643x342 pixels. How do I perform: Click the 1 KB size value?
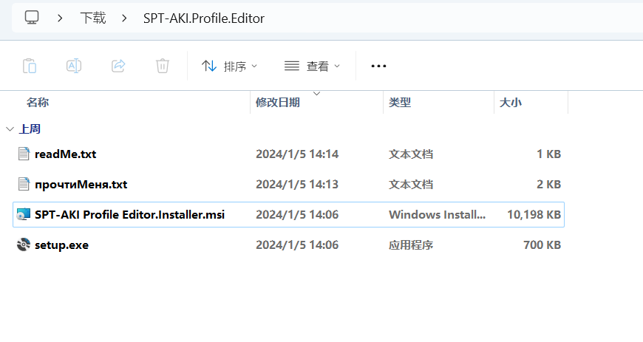548,154
